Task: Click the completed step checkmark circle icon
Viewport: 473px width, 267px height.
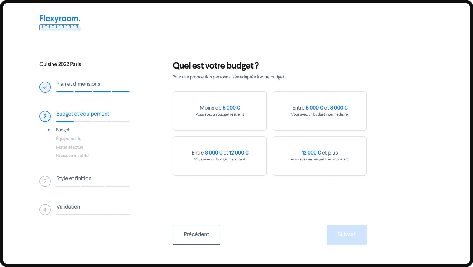Action: tap(45, 87)
